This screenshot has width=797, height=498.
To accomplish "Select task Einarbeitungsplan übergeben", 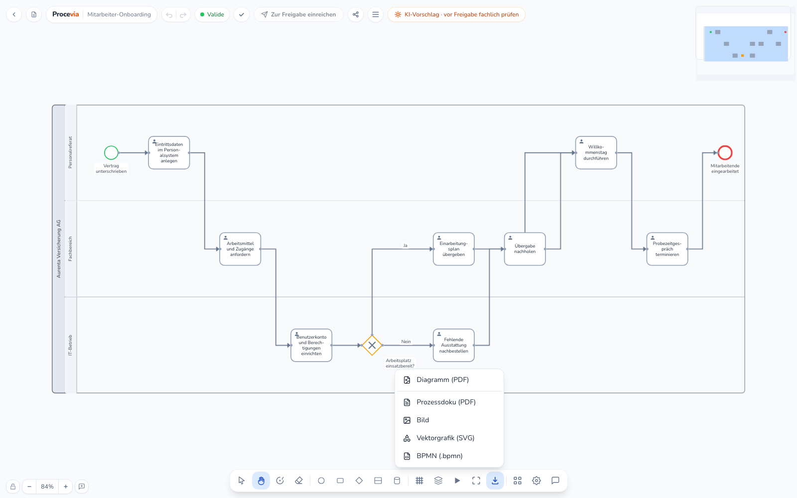I will pos(454,249).
